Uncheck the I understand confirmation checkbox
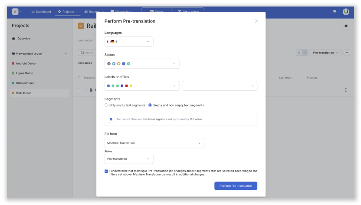361x205 pixels. pyautogui.click(x=106, y=171)
